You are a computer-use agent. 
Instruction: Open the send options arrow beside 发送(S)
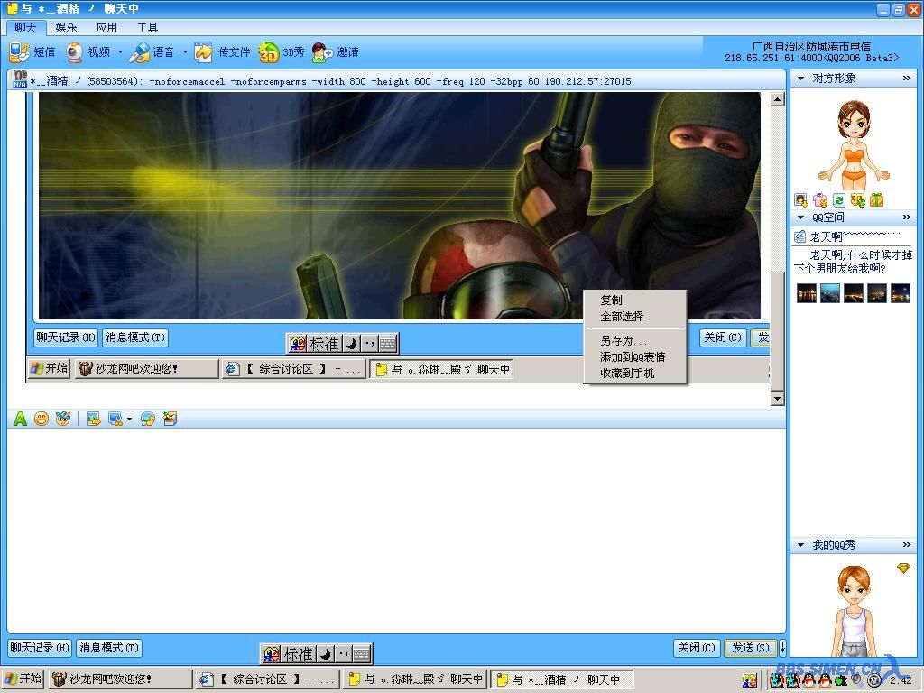click(x=782, y=648)
